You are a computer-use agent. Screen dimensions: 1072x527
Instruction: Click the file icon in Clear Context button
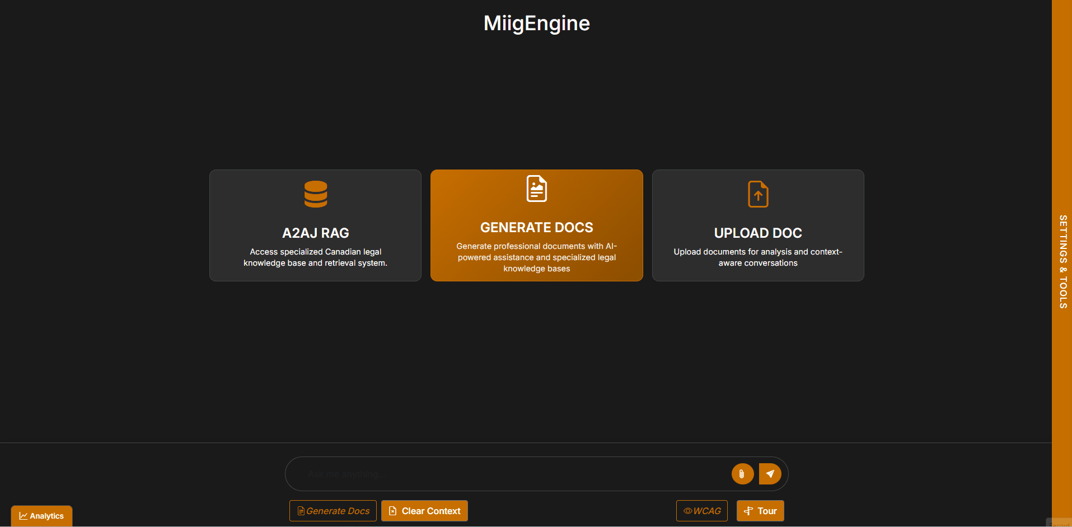pyautogui.click(x=393, y=511)
